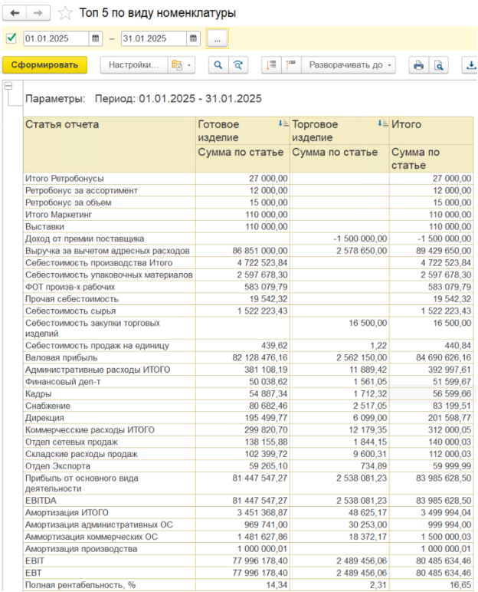Open the 'Разворачивать до' dropdown
This screenshot has width=478, height=592.
[x=350, y=65]
